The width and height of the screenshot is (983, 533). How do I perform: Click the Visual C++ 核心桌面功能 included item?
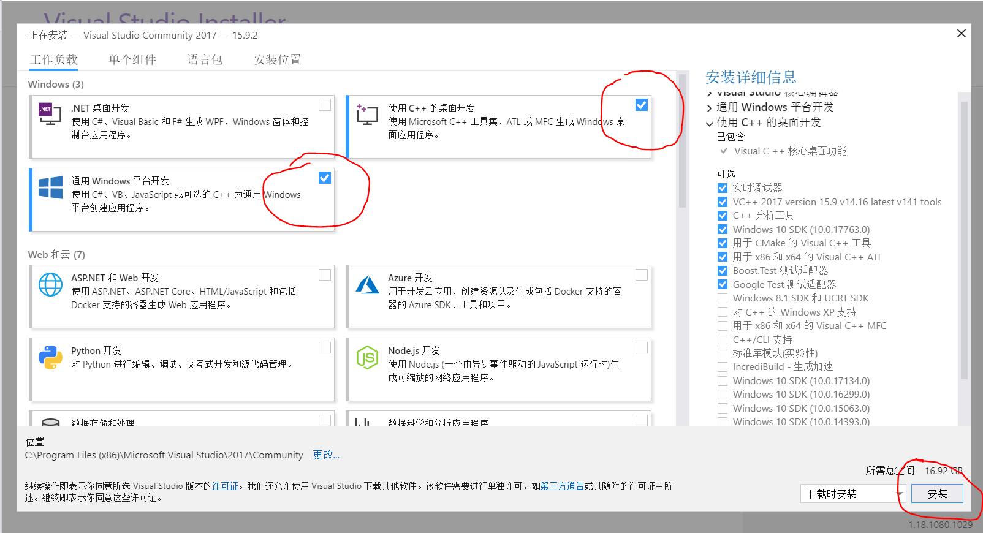pos(791,151)
